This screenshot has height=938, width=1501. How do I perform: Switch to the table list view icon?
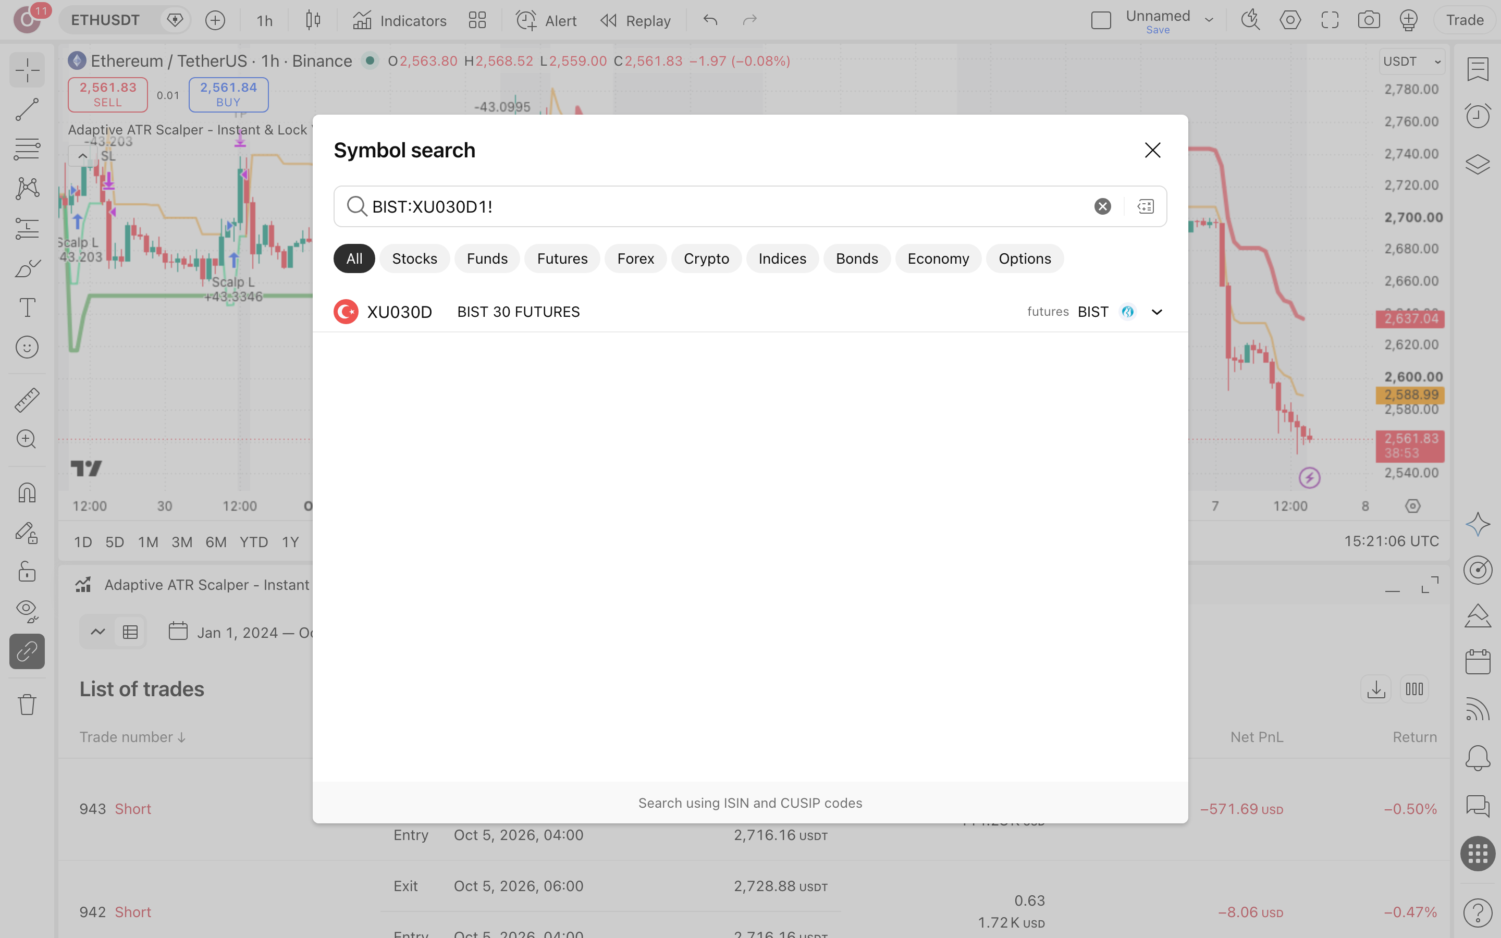pyautogui.click(x=130, y=632)
